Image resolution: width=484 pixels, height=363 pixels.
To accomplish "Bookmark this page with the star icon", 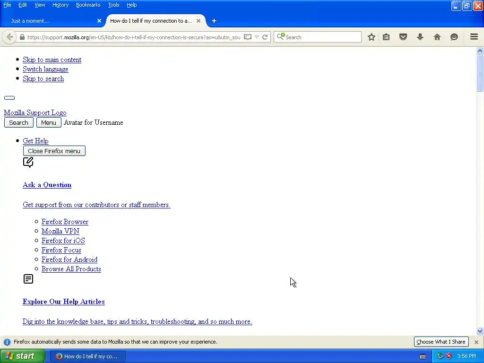I will pos(372,37).
